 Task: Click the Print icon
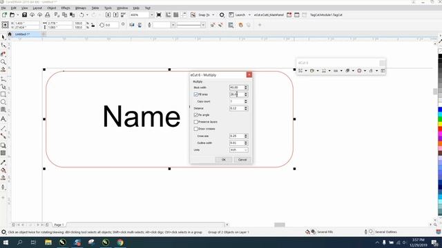48,15
